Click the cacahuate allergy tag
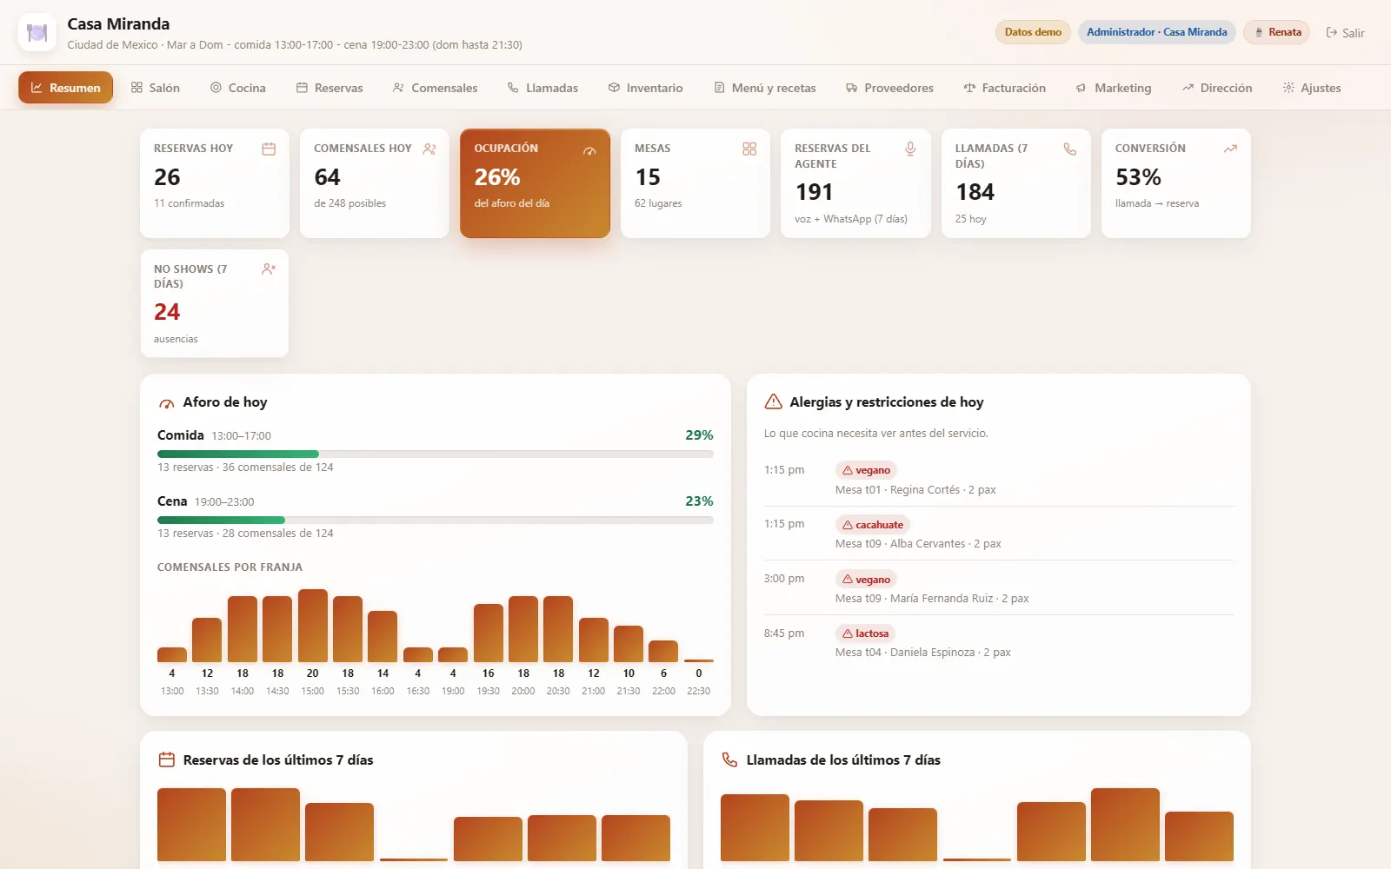The image size is (1391, 869). 872,525
